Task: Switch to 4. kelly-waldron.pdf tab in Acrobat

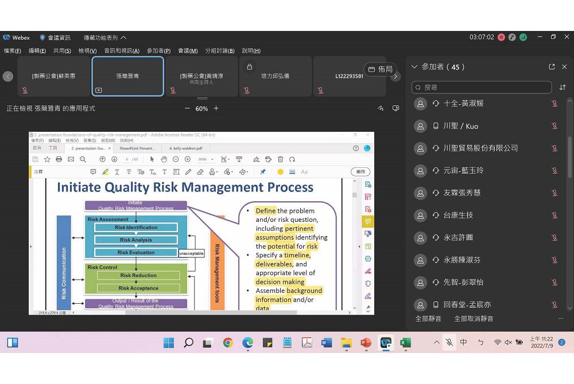Action: click(x=185, y=148)
